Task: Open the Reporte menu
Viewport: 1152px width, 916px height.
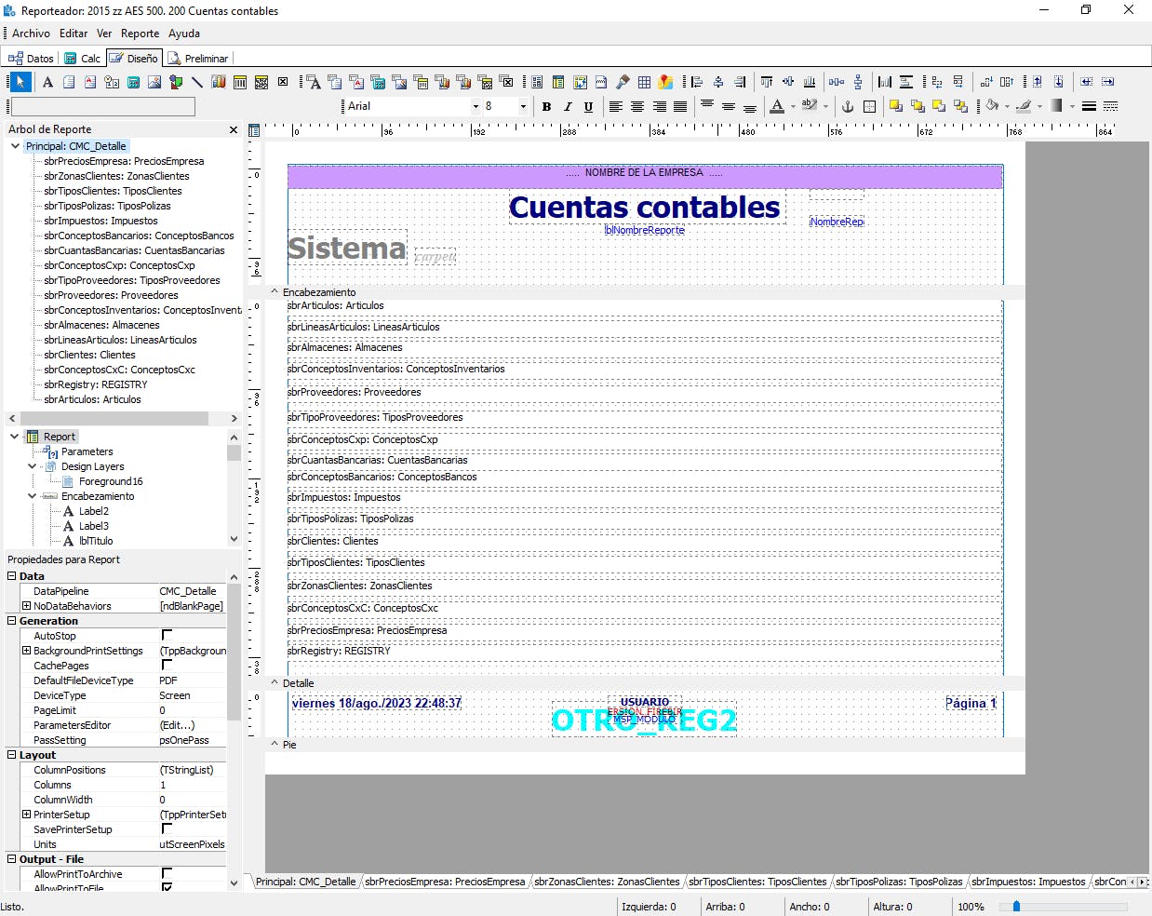Action: pyautogui.click(x=140, y=34)
